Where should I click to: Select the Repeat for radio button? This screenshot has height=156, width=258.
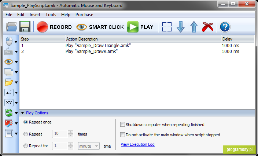(x=26, y=146)
